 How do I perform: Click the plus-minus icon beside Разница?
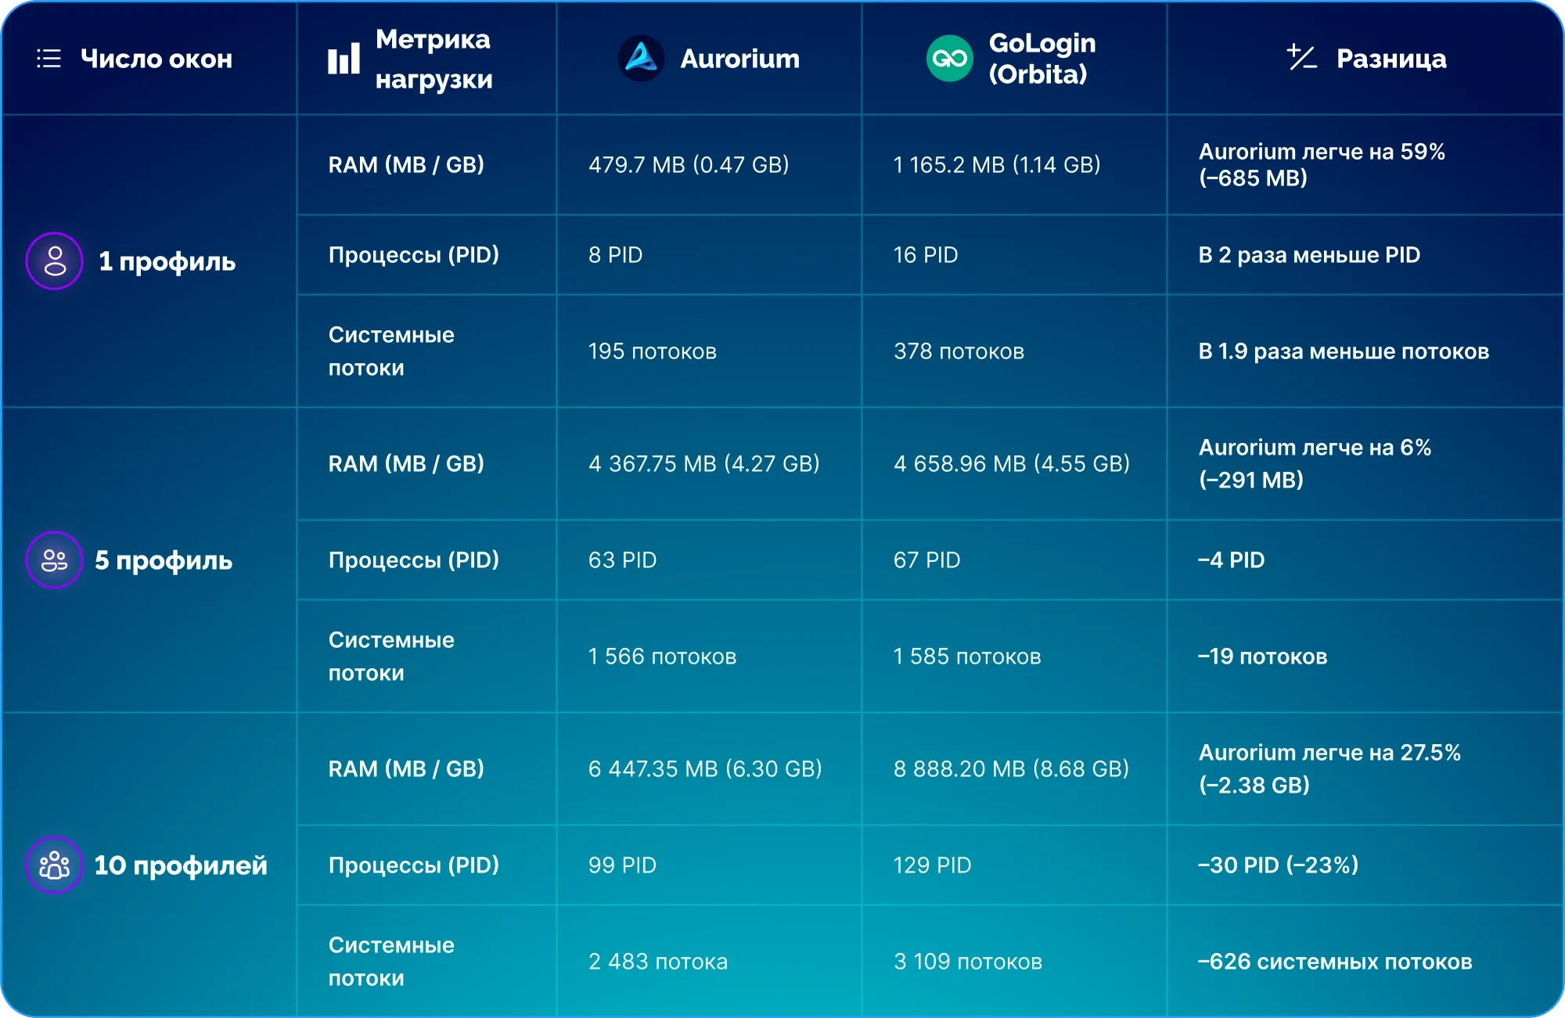click(x=1302, y=57)
